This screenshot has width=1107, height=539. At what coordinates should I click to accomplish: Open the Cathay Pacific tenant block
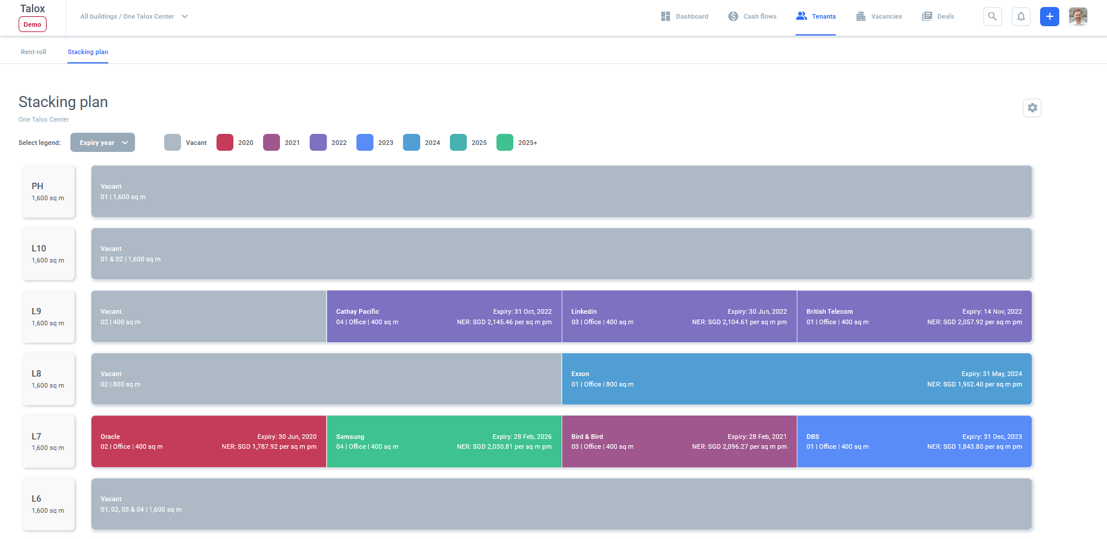[444, 317]
